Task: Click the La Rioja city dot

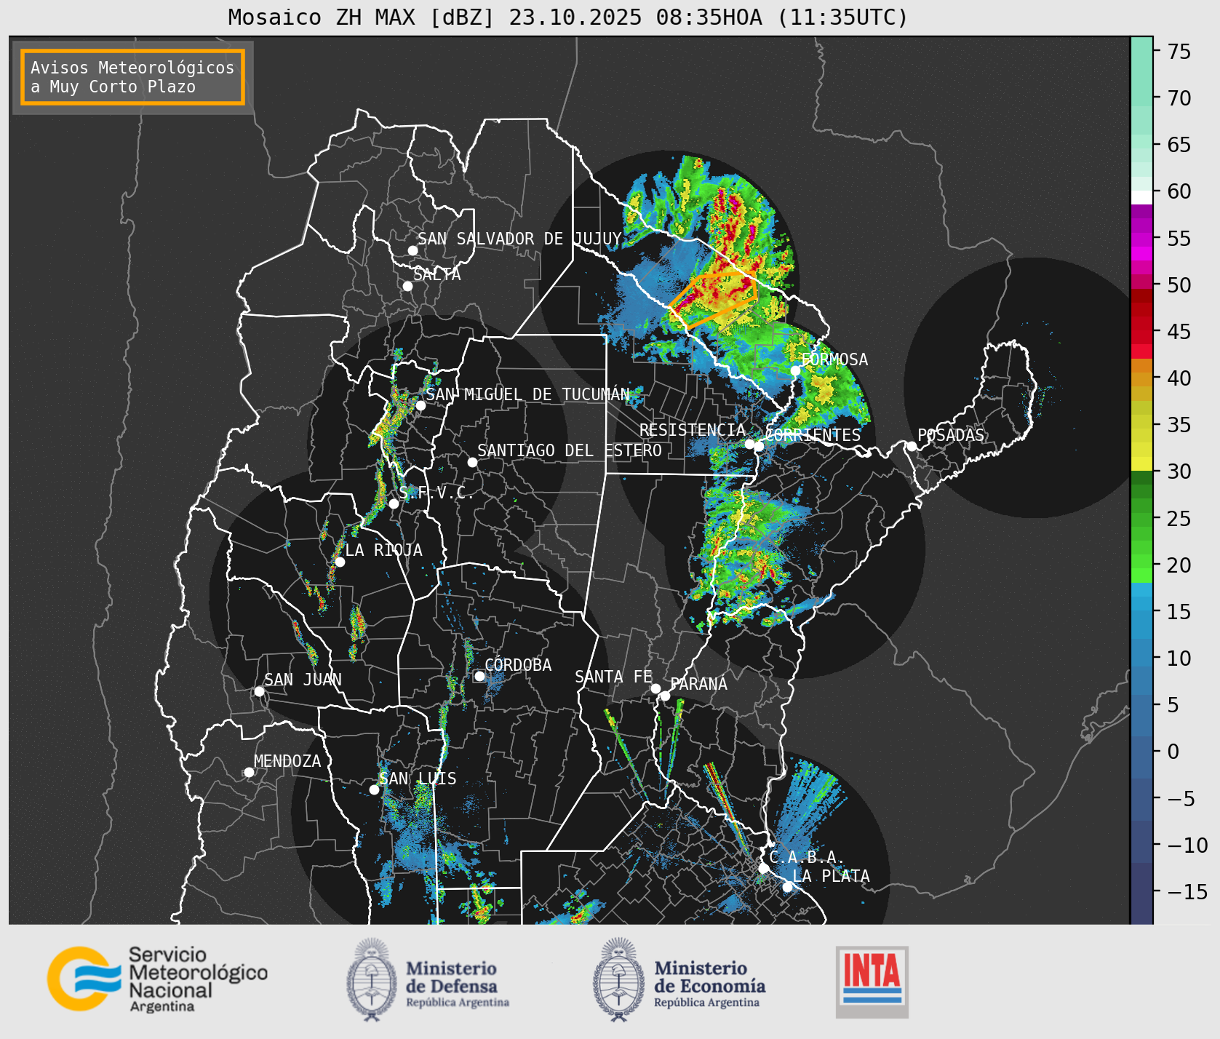Action: (340, 562)
